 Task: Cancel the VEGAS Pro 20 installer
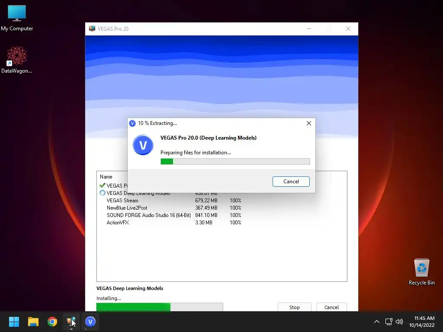tap(331, 307)
